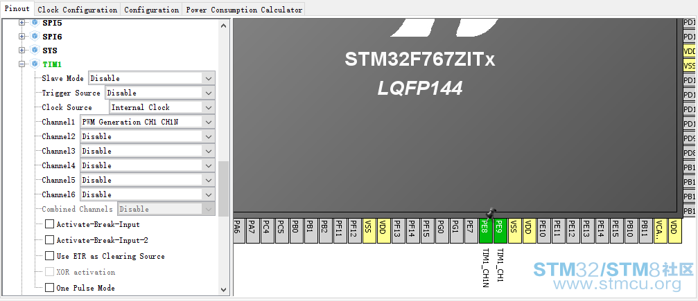Select the SPI5 label in tree
698x301 pixels.
point(52,23)
